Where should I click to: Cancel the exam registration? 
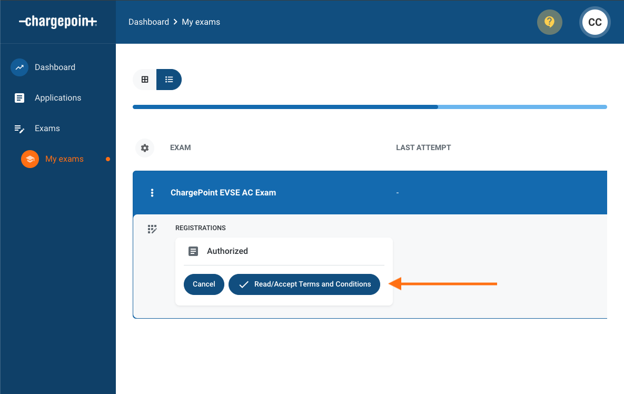tap(204, 284)
